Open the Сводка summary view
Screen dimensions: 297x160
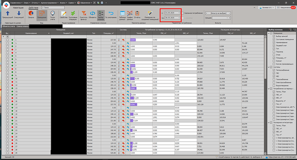coord(31,15)
